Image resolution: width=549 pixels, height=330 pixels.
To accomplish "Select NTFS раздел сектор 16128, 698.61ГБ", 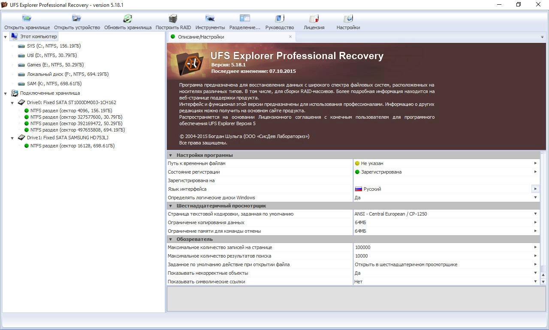I will 72,146.
